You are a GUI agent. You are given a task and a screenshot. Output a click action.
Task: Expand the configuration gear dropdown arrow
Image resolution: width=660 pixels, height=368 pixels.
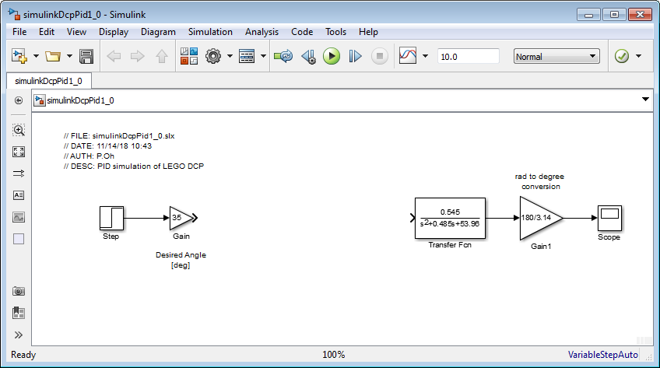click(x=230, y=56)
